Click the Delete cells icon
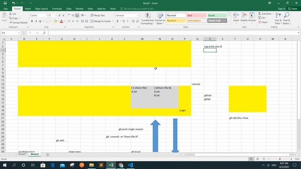This screenshot has height=169, width=301. tap(244, 15)
